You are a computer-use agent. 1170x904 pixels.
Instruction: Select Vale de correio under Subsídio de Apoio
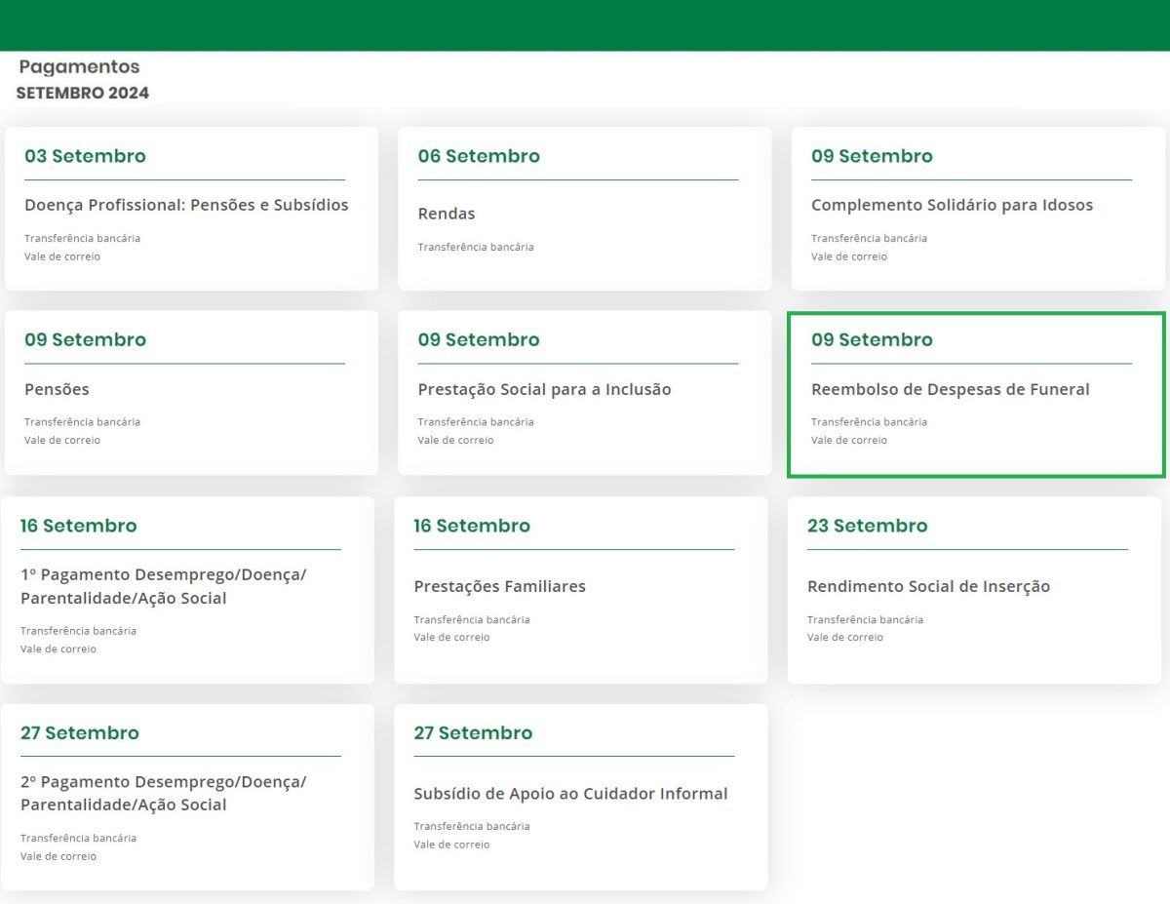[451, 845]
